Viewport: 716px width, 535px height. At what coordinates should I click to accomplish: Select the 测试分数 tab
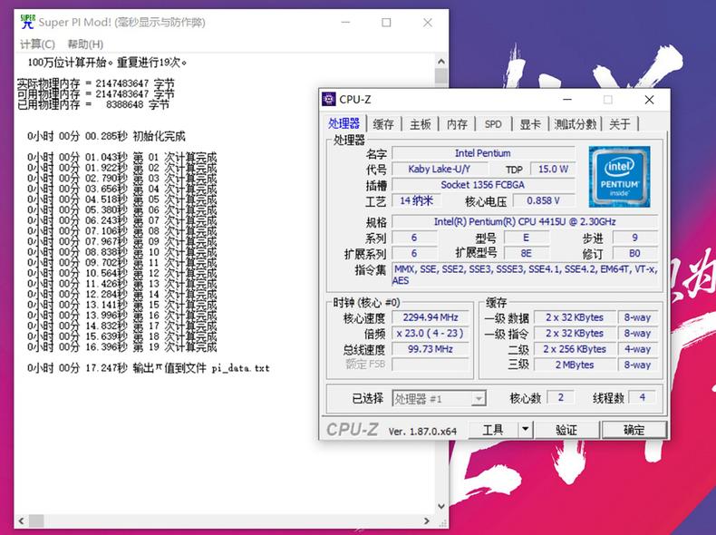[x=576, y=124]
